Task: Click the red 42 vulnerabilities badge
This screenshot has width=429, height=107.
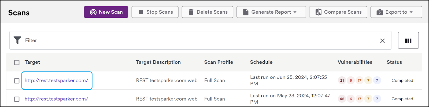Action: (x=342, y=99)
